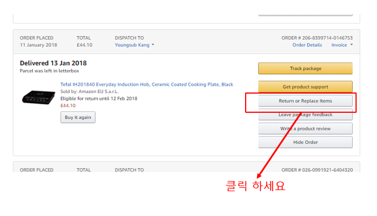Expand the Youngsub Kang dispatch dropdown
The width and height of the screenshot is (377, 216).
pyautogui.click(x=134, y=45)
